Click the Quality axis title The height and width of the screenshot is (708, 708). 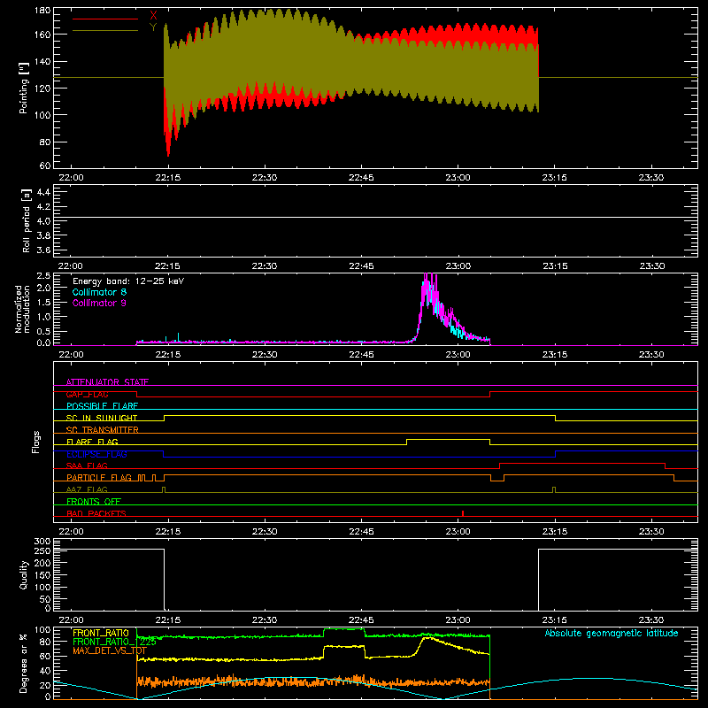point(24,574)
